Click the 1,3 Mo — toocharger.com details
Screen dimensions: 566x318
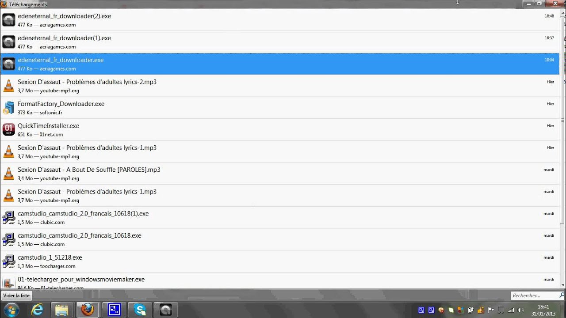(46, 266)
